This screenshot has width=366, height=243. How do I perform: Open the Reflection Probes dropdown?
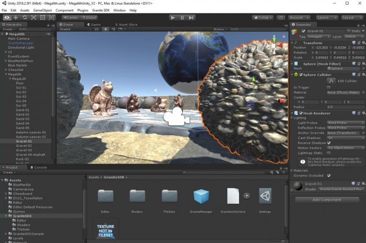tap(346, 128)
